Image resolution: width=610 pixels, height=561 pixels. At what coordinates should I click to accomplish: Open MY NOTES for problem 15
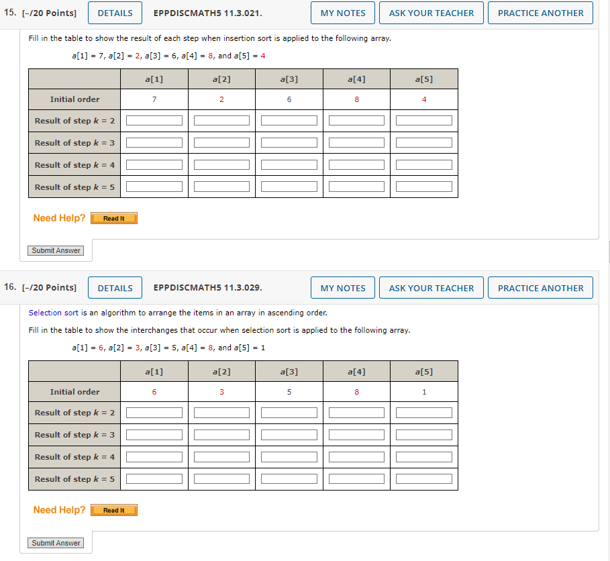coord(342,12)
